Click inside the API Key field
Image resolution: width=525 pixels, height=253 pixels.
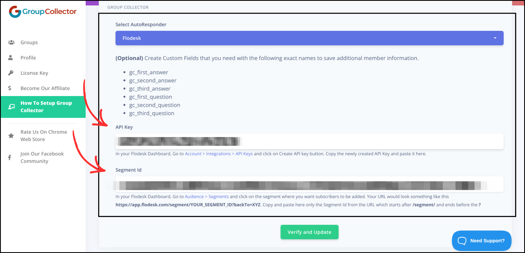pyautogui.click(x=309, y=141)
